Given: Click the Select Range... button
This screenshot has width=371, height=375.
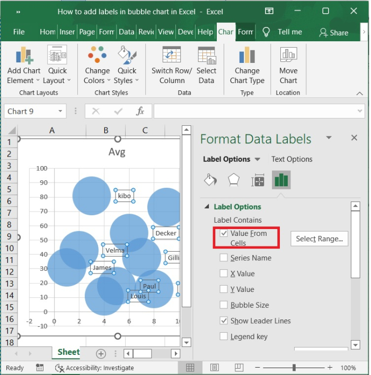Looking at the screenshot, I should tap(319, 239).
